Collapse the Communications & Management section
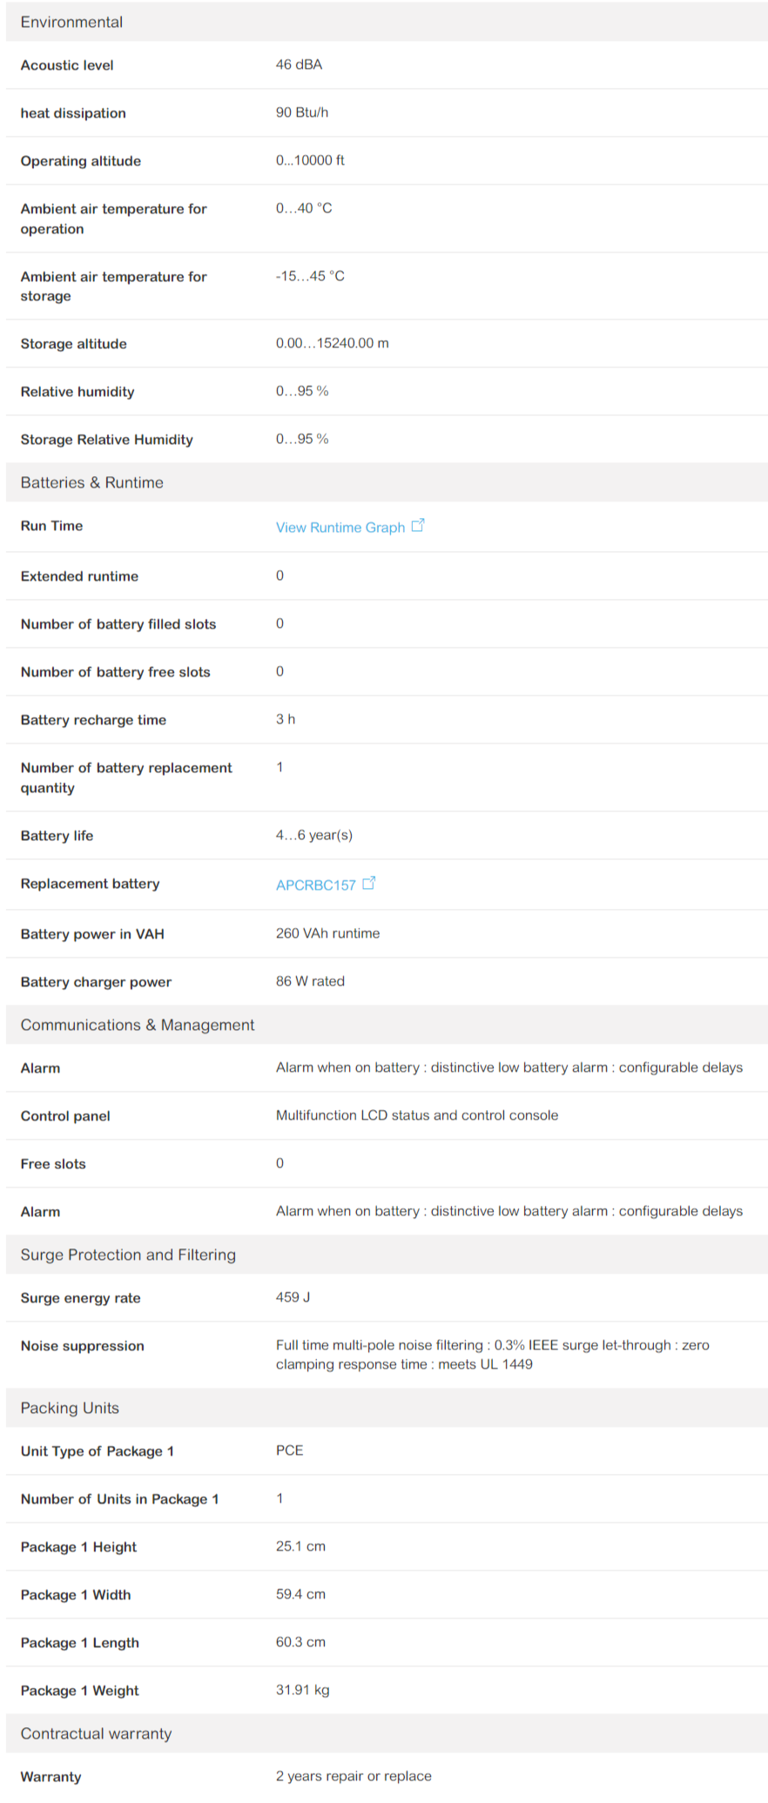Viewport: 768px width, 1803px height. [387, 1025]
